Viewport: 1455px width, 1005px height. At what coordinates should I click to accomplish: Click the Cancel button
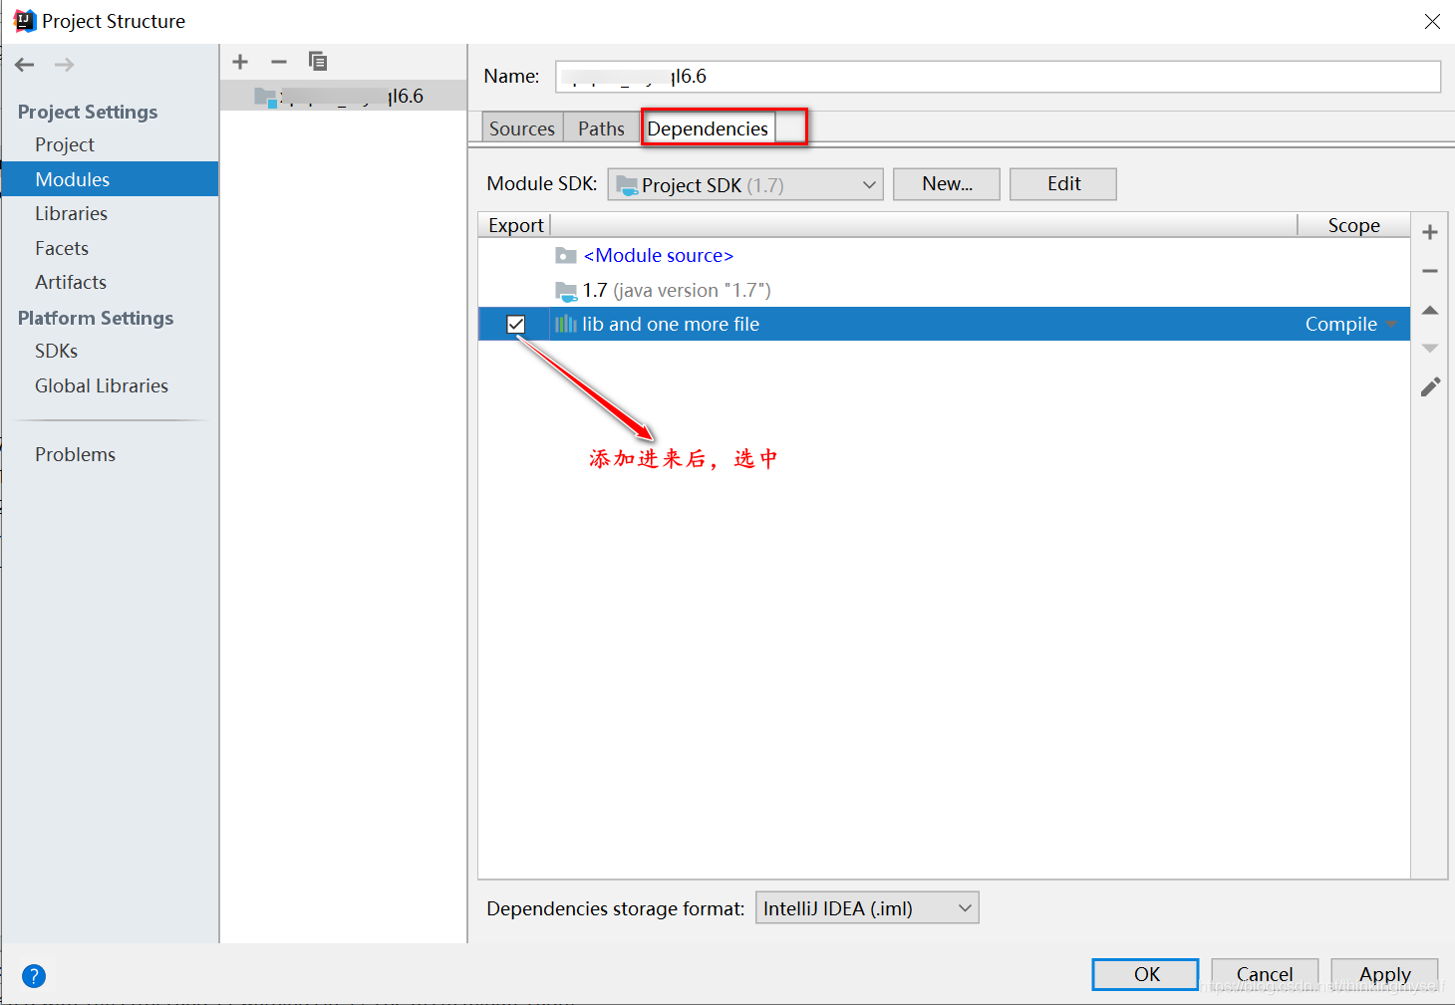pyautogui.click(x=1265, y=974)
